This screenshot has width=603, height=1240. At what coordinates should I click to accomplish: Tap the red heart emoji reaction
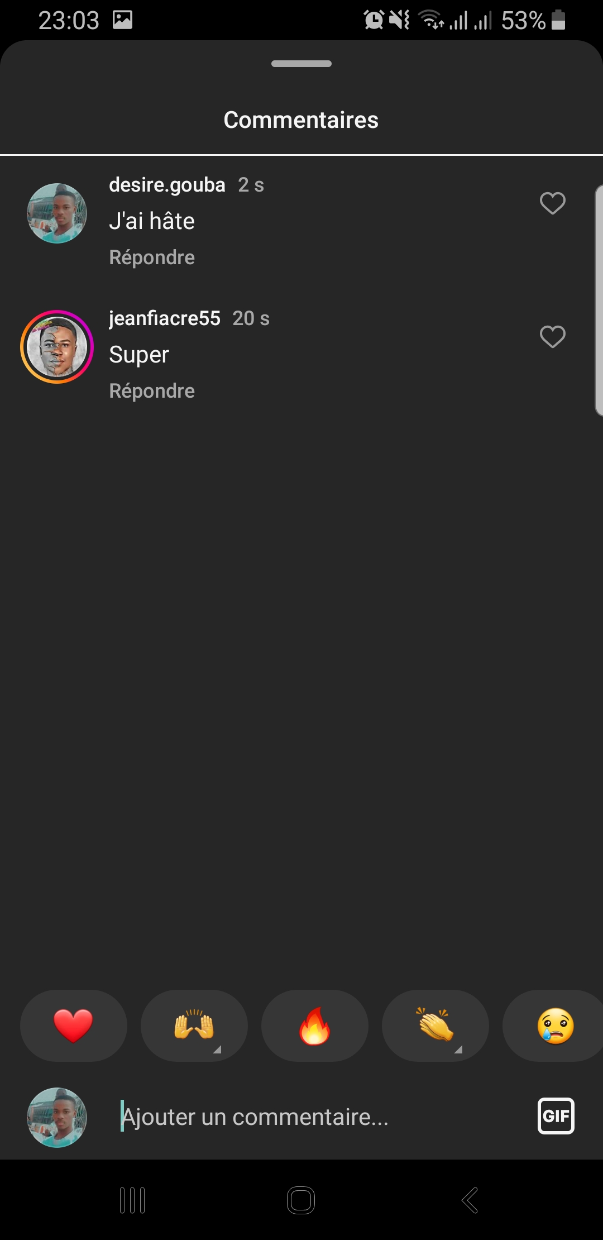[x=73, y=1026]
